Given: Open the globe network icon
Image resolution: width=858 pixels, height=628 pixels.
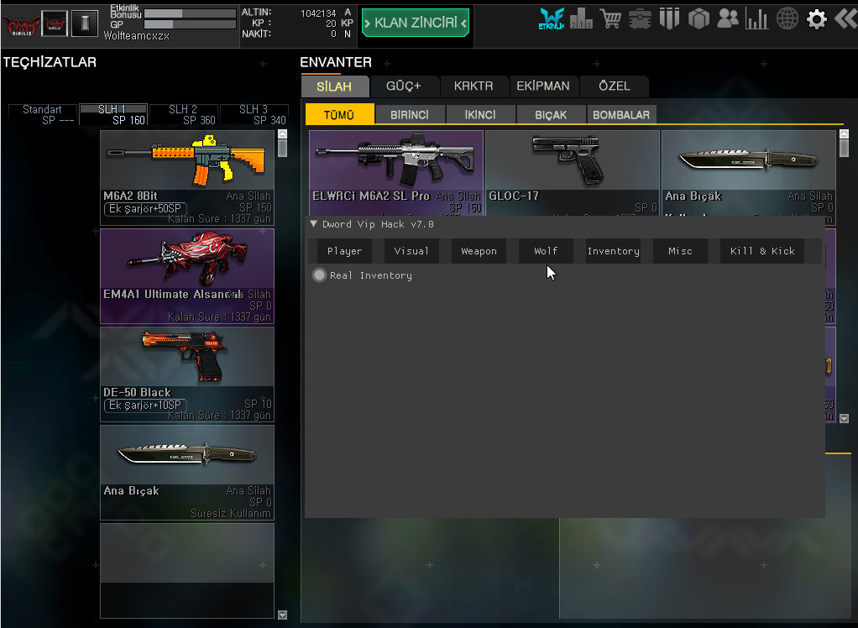Looking at the screenshot, I should pyautogui.click(x=787, y=18).
